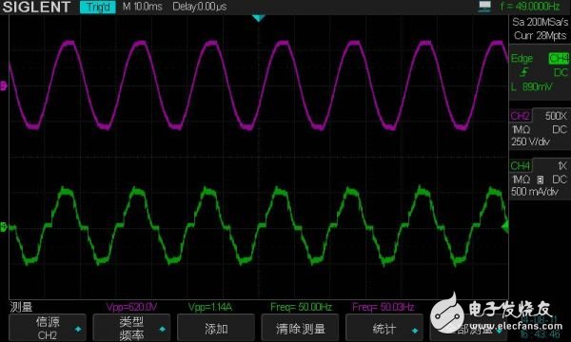Viewport: 571px width, 342px height.
Task: Click the SIGLENT logo
Action: pos(36,7)
